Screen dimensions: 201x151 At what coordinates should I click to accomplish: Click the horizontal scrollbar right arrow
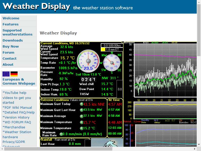[x=195, y=149]
